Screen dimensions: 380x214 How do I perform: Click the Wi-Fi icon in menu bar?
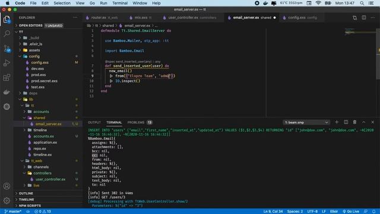click(318, 3)
